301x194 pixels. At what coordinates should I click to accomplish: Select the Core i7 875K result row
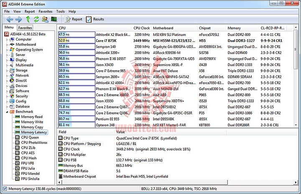(x=175, y=41)
